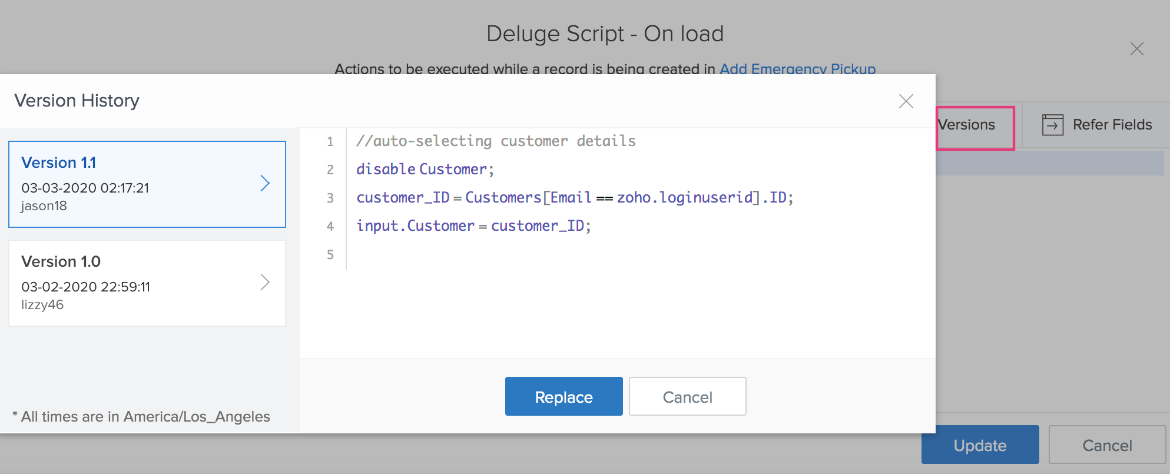This screenshot has width=1170, height=474.
Task: Click the jason18 author name
Action: [44, 206]
